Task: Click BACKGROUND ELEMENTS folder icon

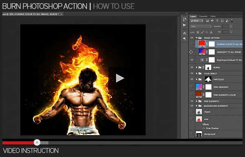Action: pos(200,106)
